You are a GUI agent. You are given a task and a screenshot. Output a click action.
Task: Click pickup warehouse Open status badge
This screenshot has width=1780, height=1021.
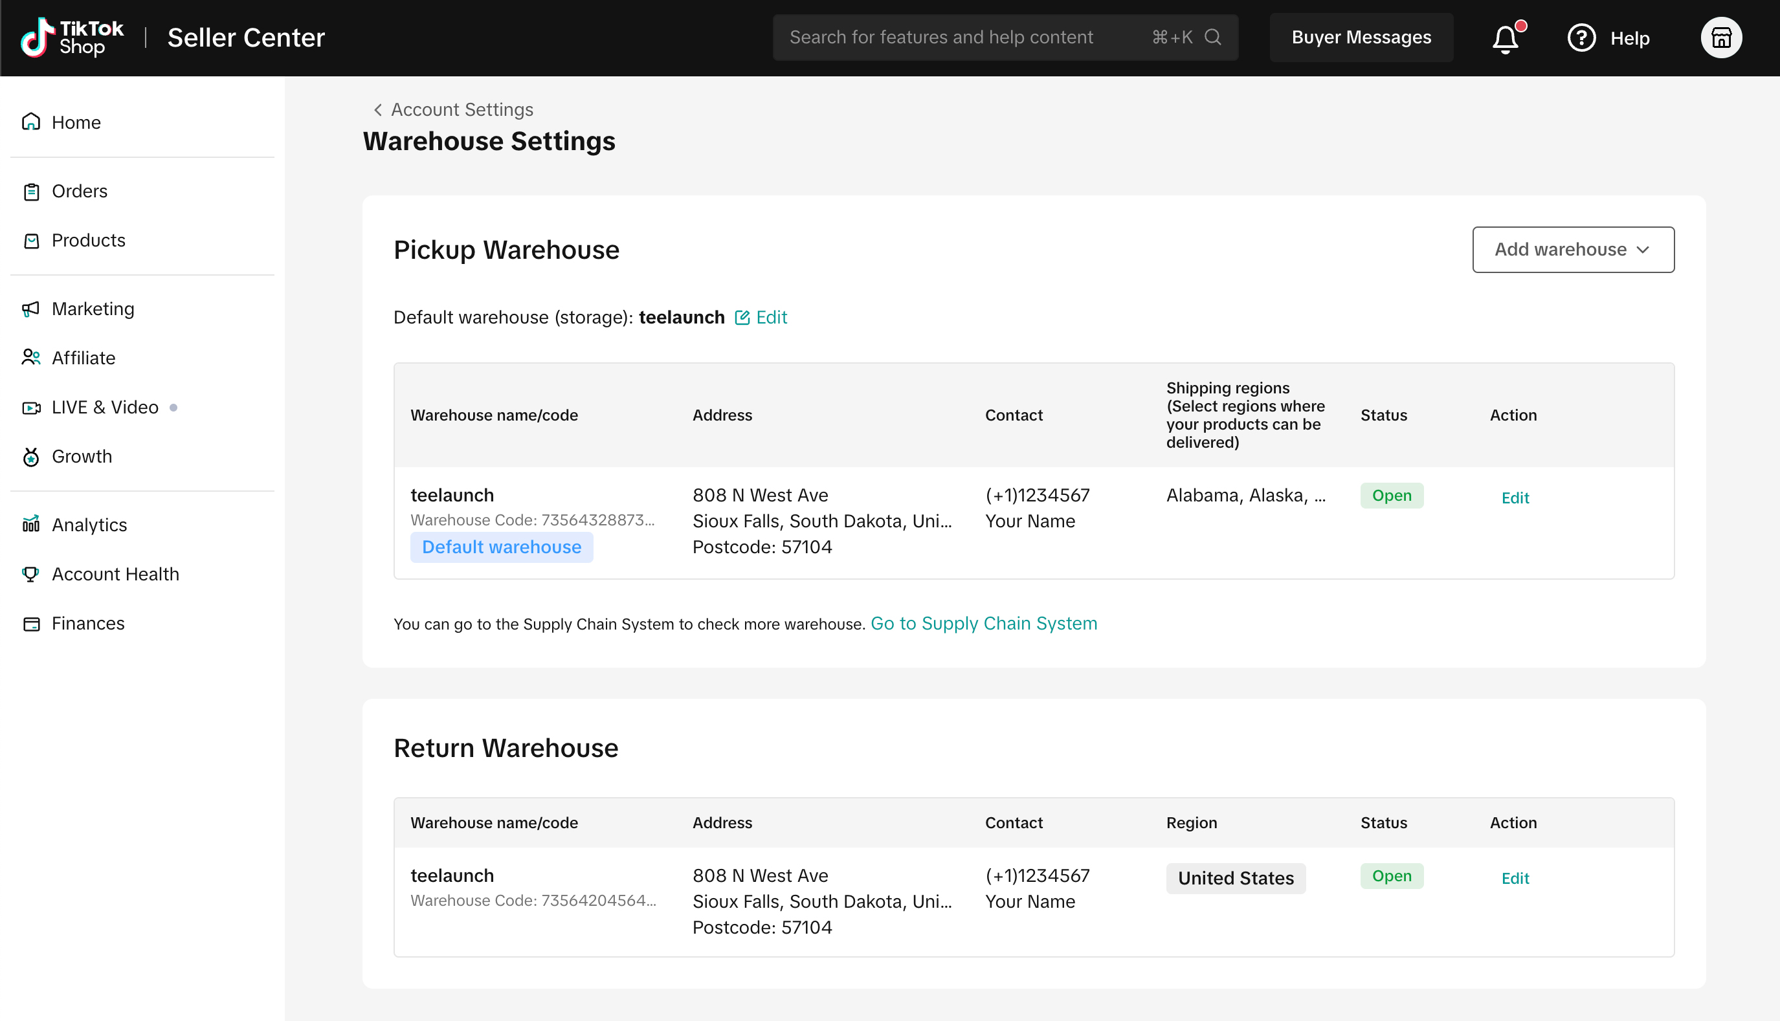[x=1392, y=496]
